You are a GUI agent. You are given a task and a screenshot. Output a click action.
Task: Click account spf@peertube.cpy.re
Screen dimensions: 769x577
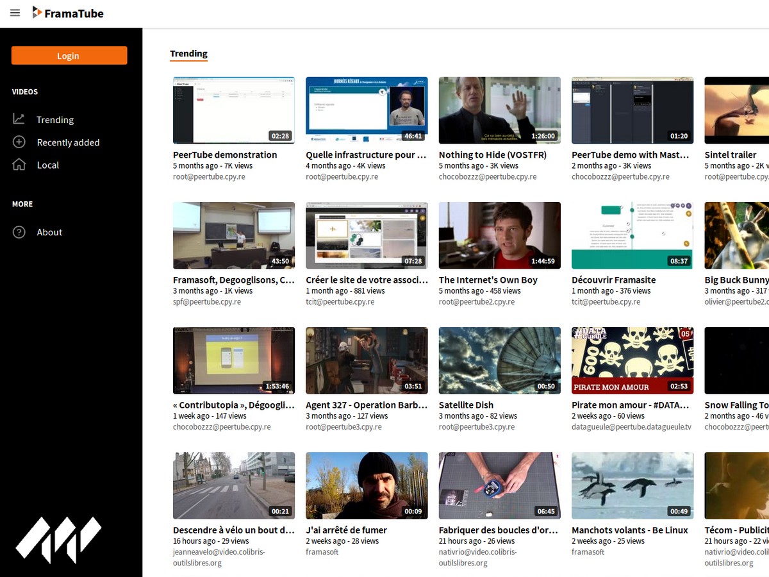[207, 301]
